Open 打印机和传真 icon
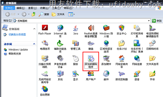The image size is (163, 97). pos(137,28)
